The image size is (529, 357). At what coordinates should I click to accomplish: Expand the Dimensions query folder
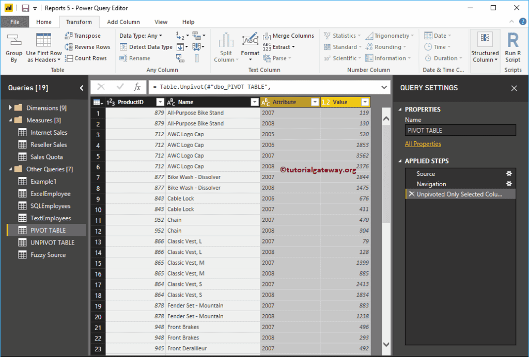pos(10,108)
